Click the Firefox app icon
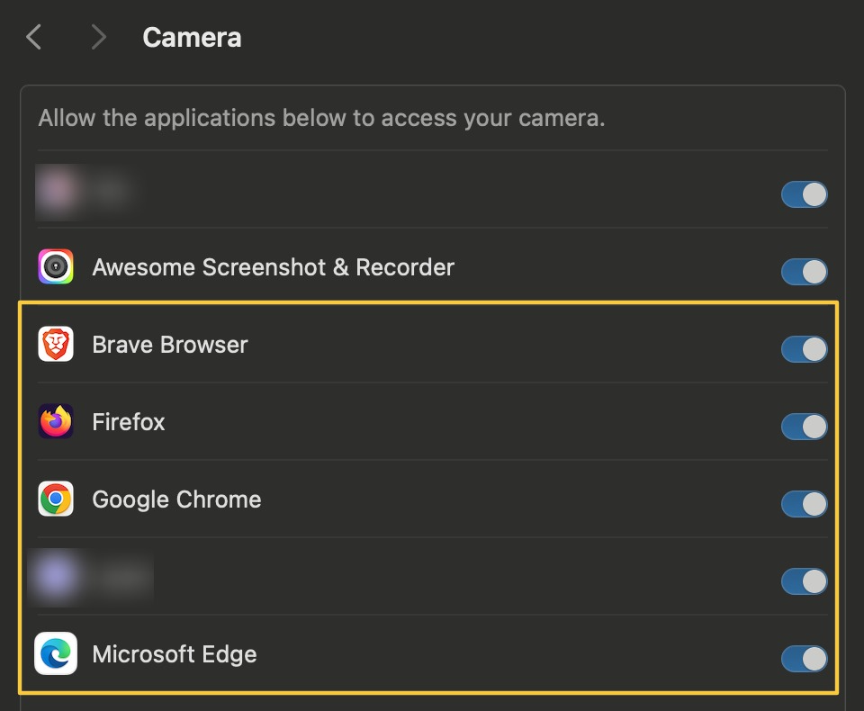This screenshot has height=711, width=864. point(56,421)
